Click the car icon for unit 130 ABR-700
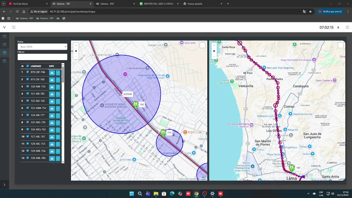Screen dimensions: 352x198 tap(52, 159)
